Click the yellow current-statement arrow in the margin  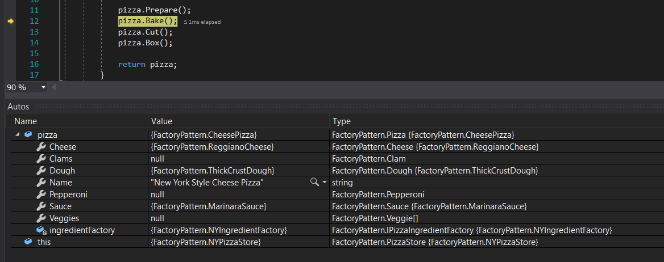[x=11, y=21]
